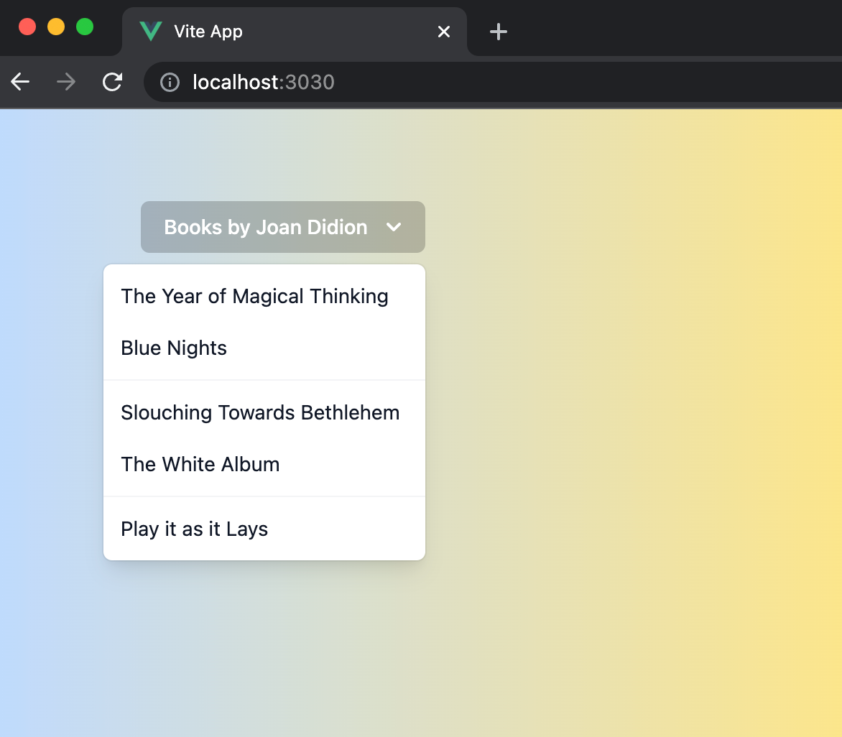
Task: Click the forward navigation arrow
Action: [x=65, y=82]
